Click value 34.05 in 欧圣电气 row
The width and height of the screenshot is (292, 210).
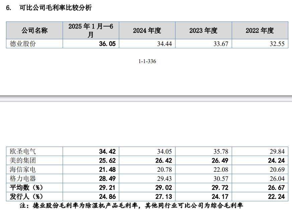(x=164, y=151)
